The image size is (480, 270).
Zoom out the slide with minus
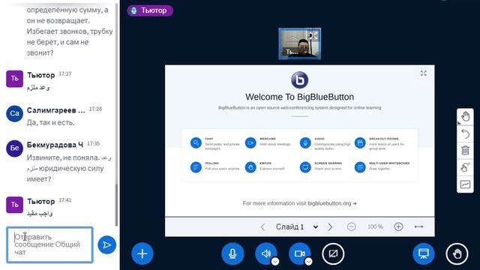352,226
